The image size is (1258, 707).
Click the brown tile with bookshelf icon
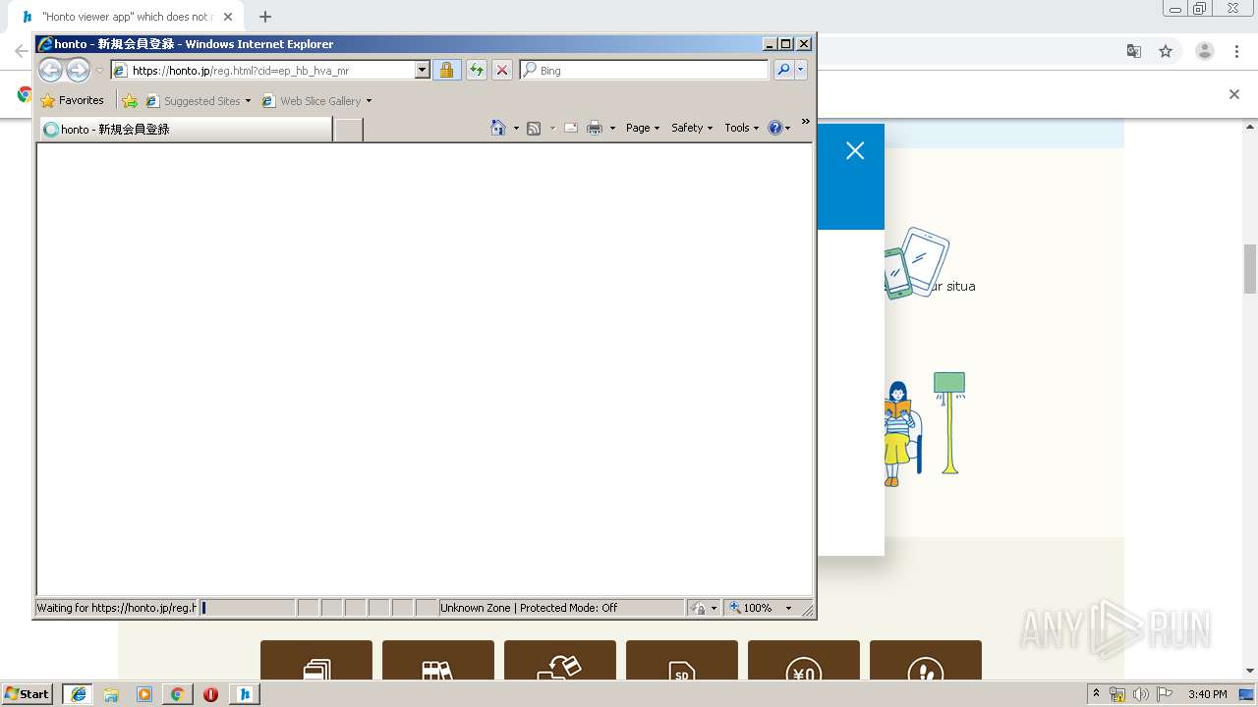(438, 661)
